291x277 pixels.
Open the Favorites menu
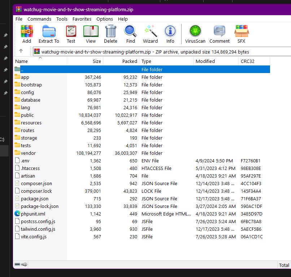click(x=82, y=19)
